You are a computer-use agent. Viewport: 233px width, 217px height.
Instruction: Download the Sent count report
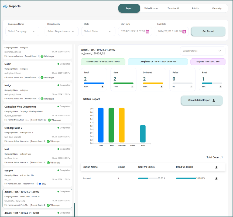(x=132, y=87)
